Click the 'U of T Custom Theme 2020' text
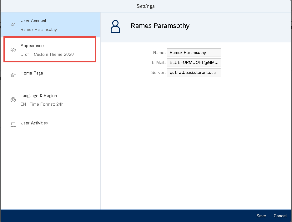The height and width of the screenshot is (222, 292). (x=47, y=54)
